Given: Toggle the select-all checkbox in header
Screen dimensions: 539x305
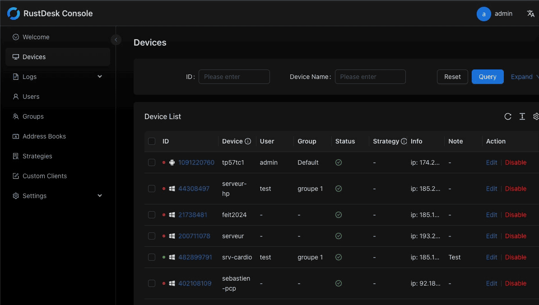Looking at the screenshot, I should click(x=152, y=141).
